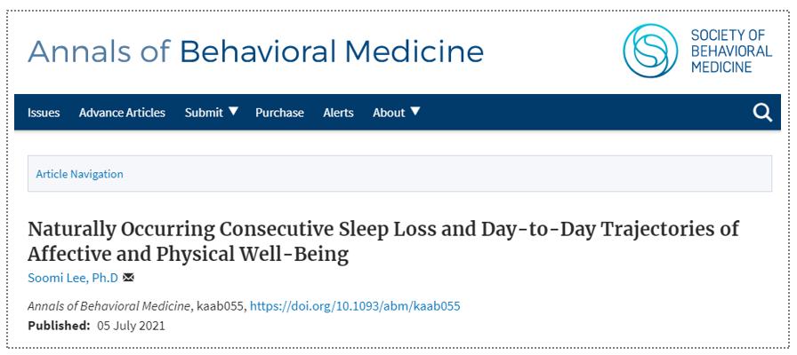Click the About menu label
This screenshot has width=797, height=355.
pyautogui.click(x=389, y=113)
